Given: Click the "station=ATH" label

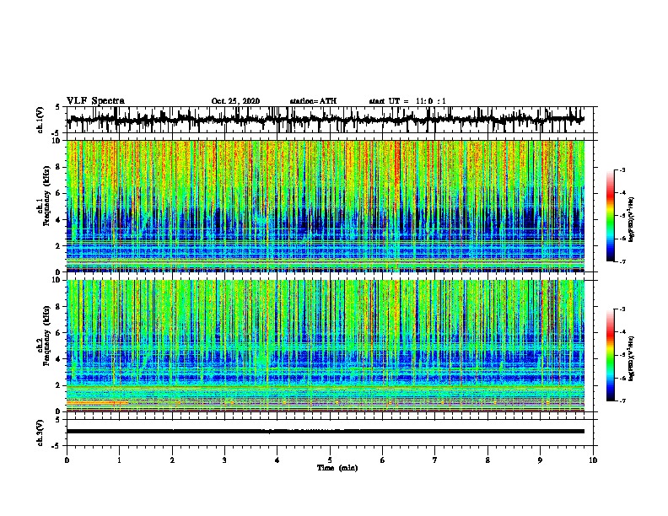Looking at the screenshot, I should [x=313, y=101].
